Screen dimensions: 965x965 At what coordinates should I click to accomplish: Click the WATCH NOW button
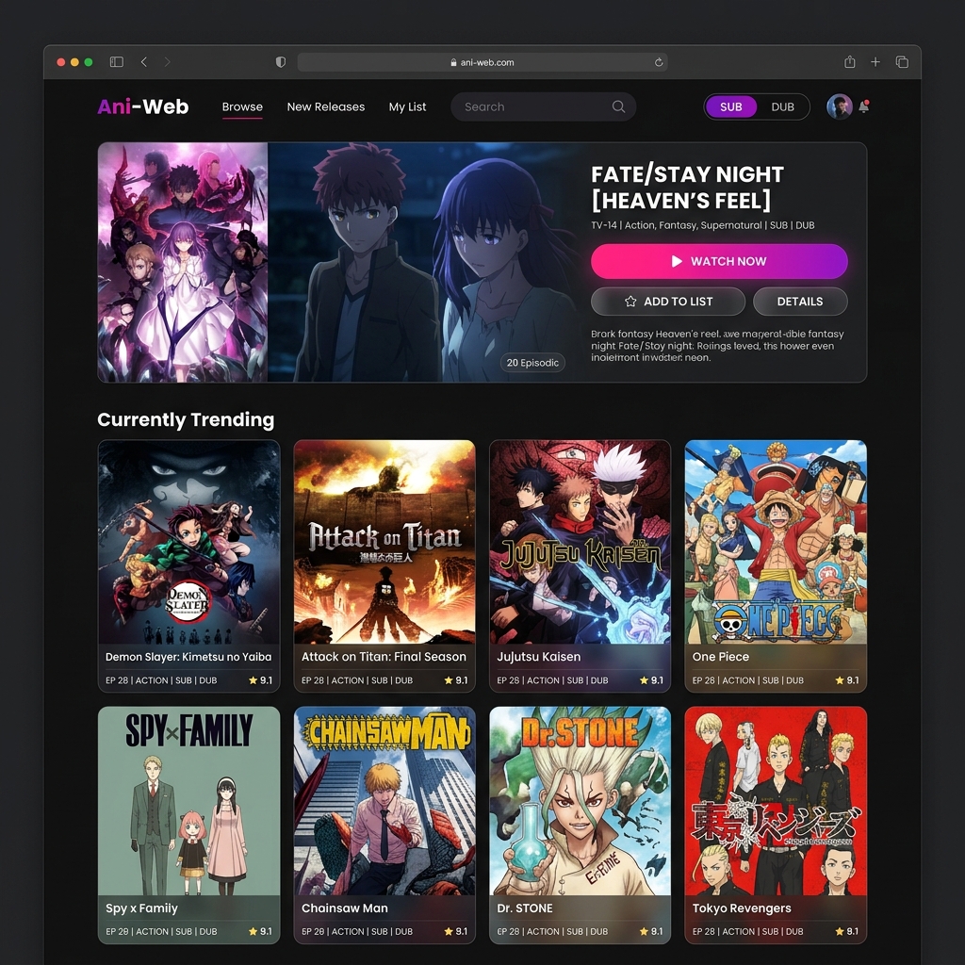click(719, 261)
